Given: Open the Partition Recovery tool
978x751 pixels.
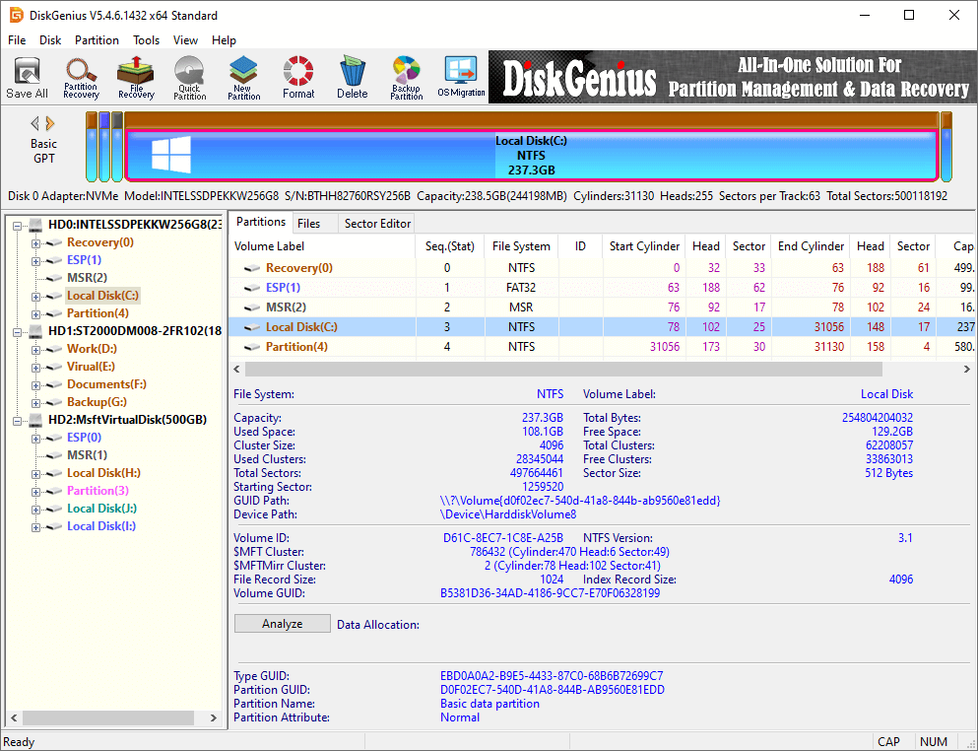Looking at the screenshot, I should click(x=81, y=77).
